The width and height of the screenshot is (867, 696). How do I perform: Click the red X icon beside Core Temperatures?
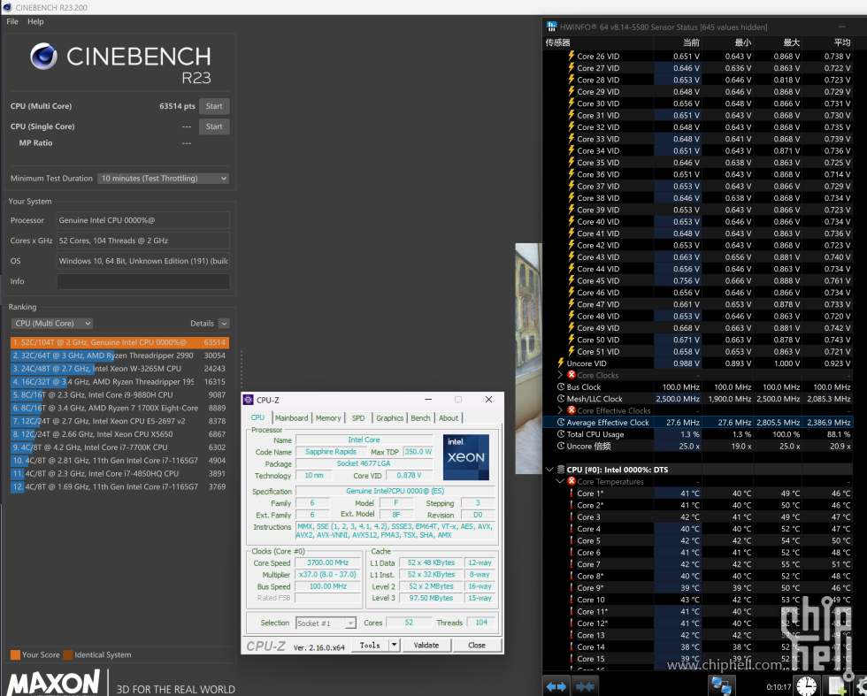(572, 481)
